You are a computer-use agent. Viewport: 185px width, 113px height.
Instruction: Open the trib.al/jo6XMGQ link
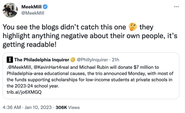coord(24,92)
